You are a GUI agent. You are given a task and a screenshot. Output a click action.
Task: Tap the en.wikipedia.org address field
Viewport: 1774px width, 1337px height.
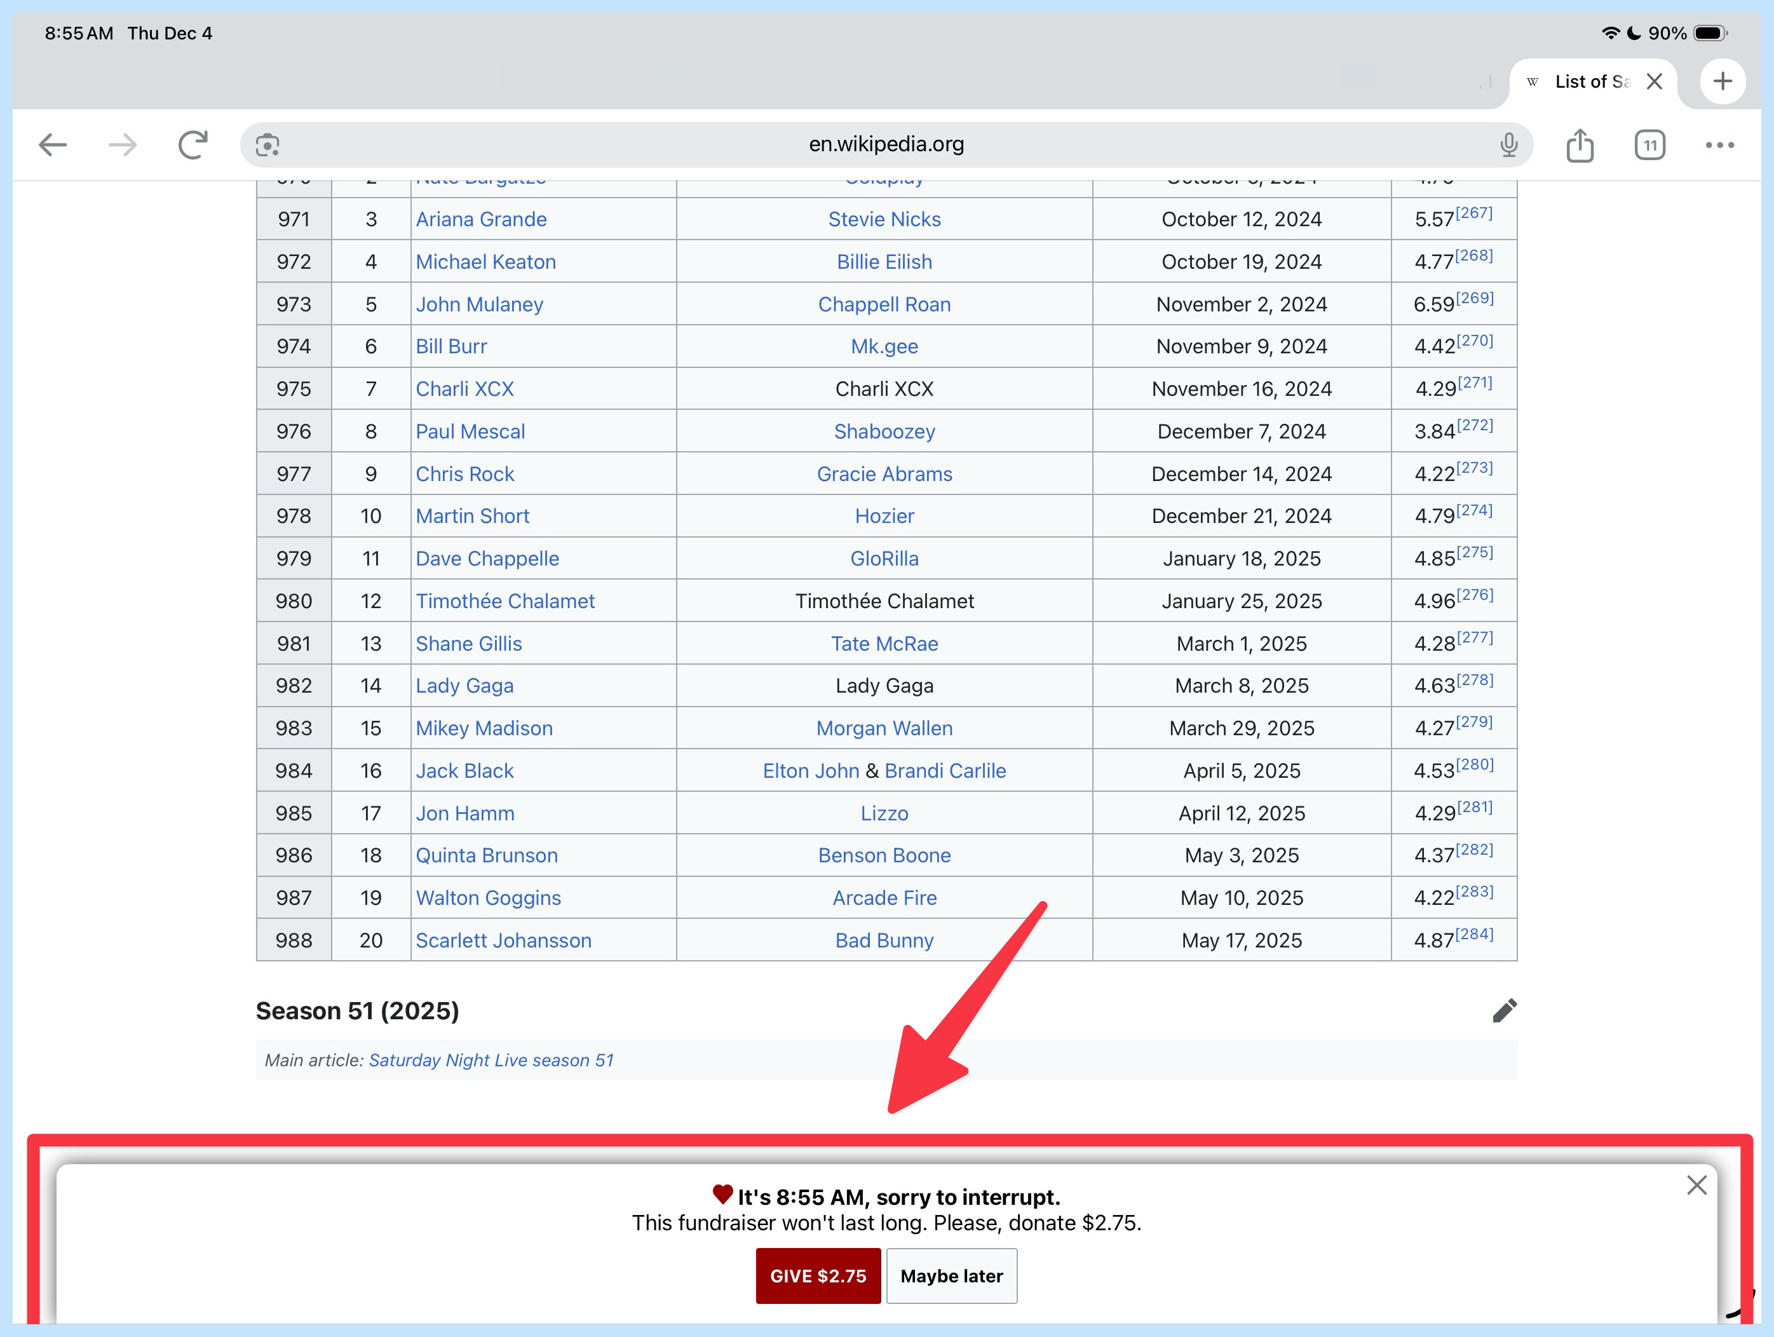coord(885,144)
